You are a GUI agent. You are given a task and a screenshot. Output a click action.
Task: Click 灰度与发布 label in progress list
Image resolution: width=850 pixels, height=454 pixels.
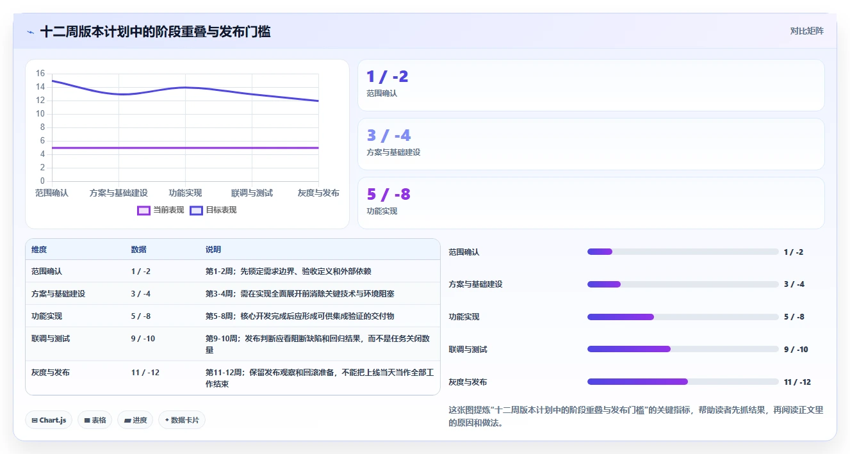(468, 382)
